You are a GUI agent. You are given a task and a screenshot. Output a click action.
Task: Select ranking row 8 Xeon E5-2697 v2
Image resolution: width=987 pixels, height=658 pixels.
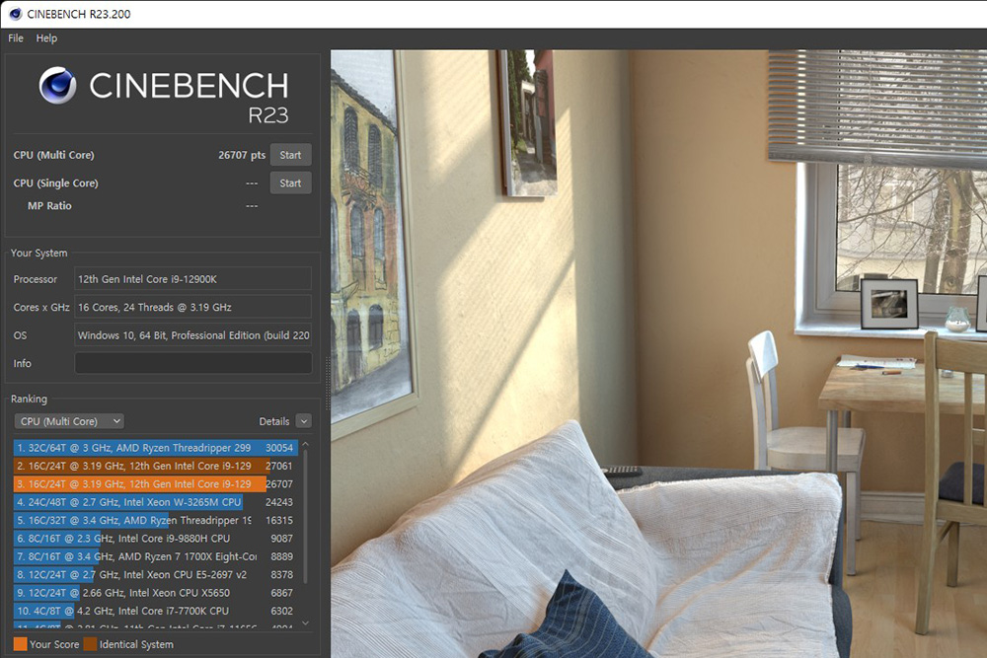click(x=155, y=574)
